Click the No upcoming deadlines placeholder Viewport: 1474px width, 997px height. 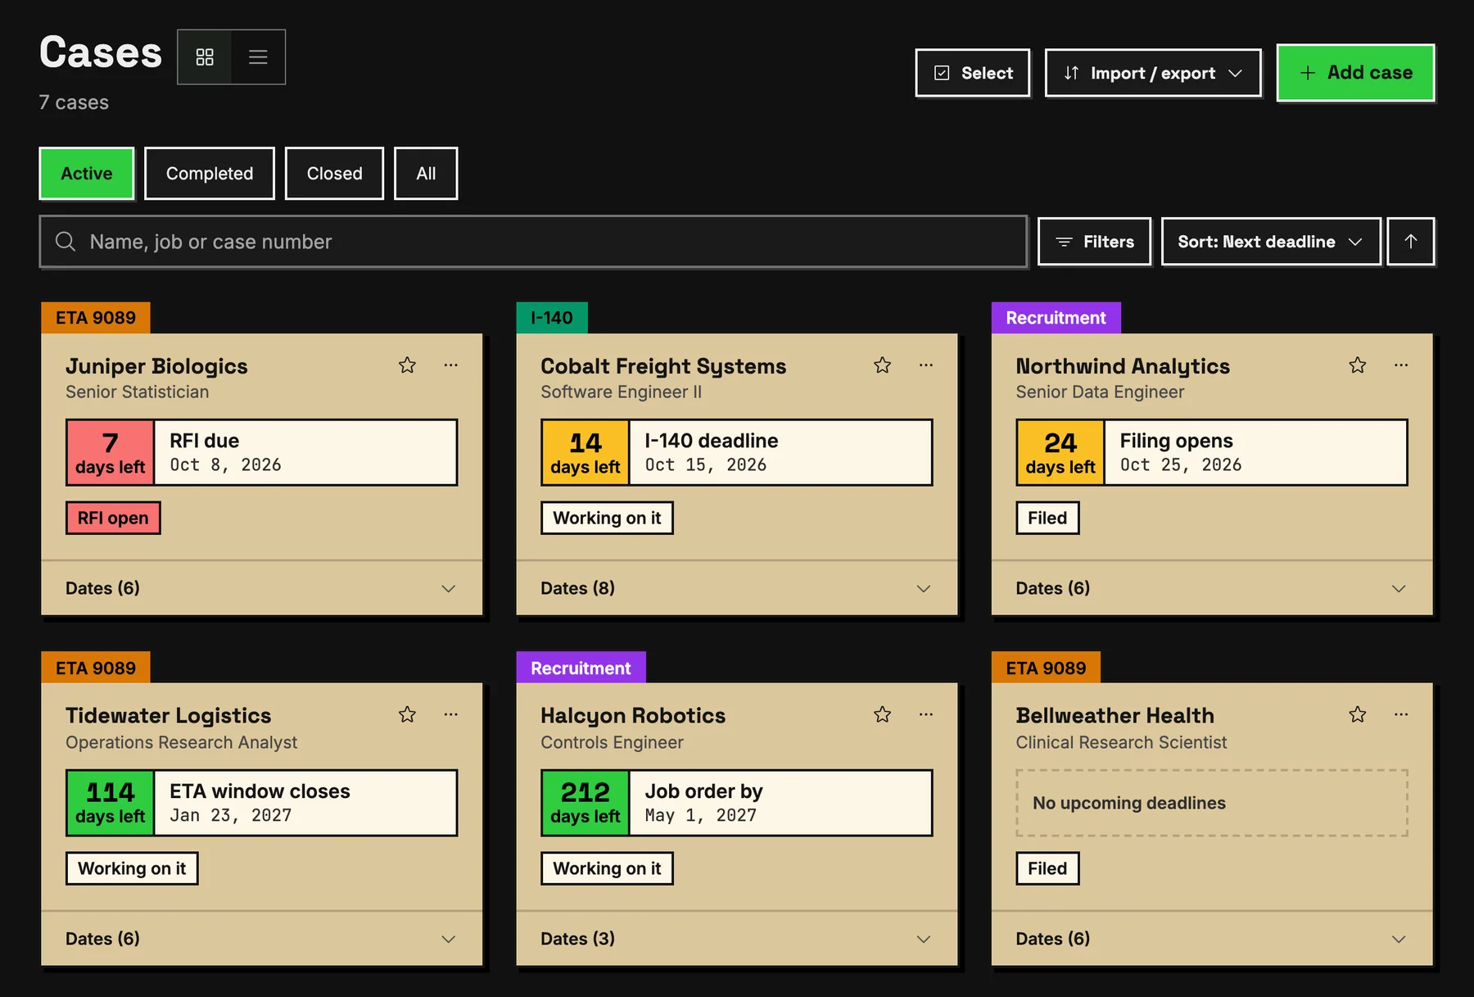coord(1212,803)
